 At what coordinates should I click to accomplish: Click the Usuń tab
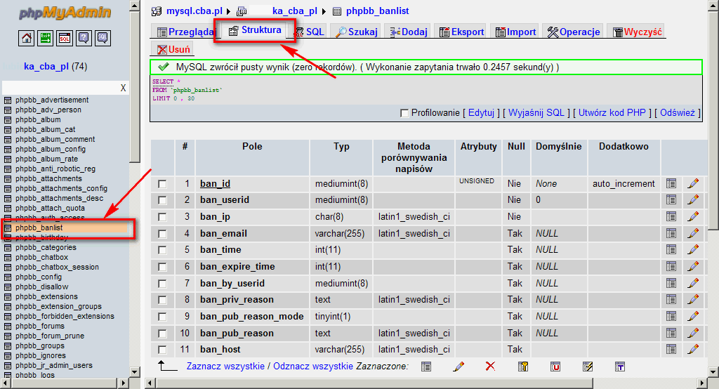(x=173, y=49)
